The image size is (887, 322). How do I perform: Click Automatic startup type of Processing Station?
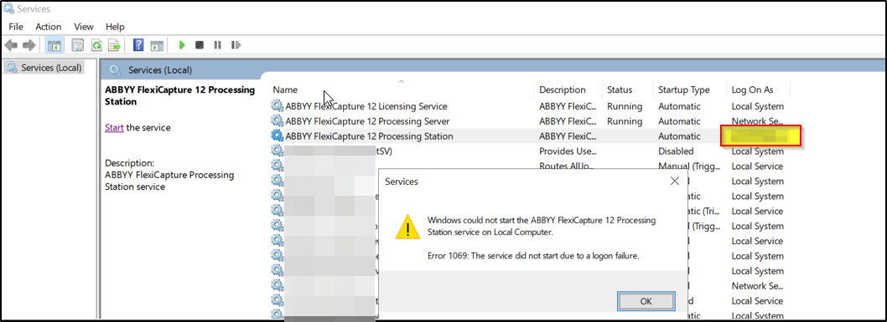click(679, 135)
